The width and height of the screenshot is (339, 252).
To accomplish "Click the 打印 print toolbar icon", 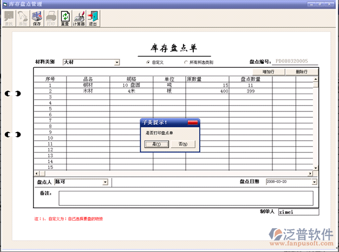I will click(x=51, y=18).
